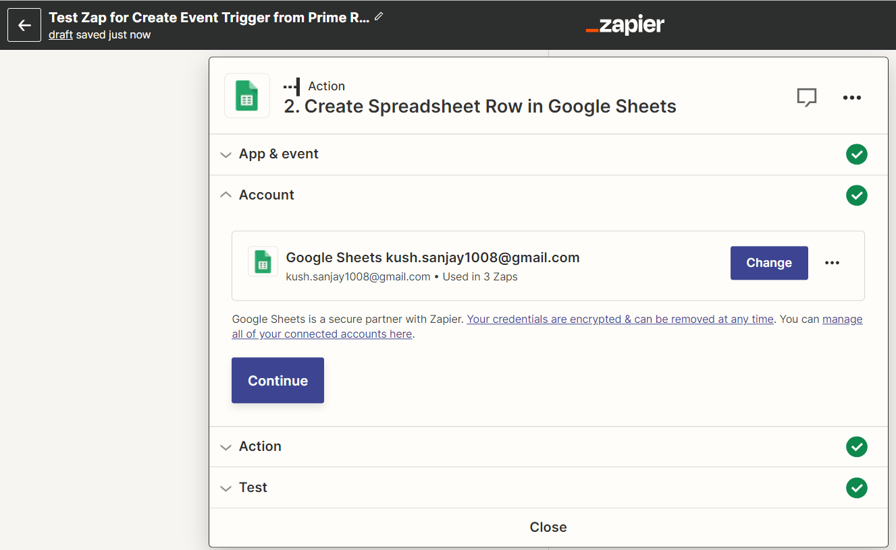Click the green checkmark beside Test
Screen dimensions: 896x550
coord(856,488)
